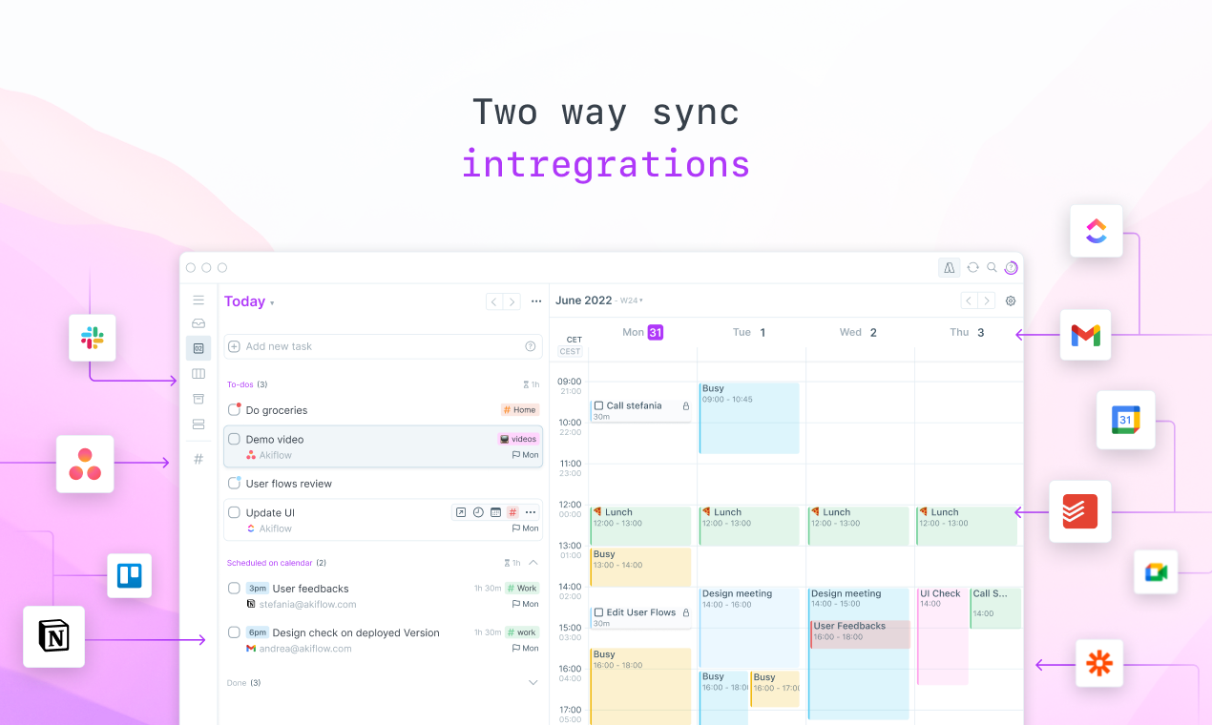Click the Work label on User feedbacks
Viewport: 1212px width, 725px height.
[x=522, y=588]
